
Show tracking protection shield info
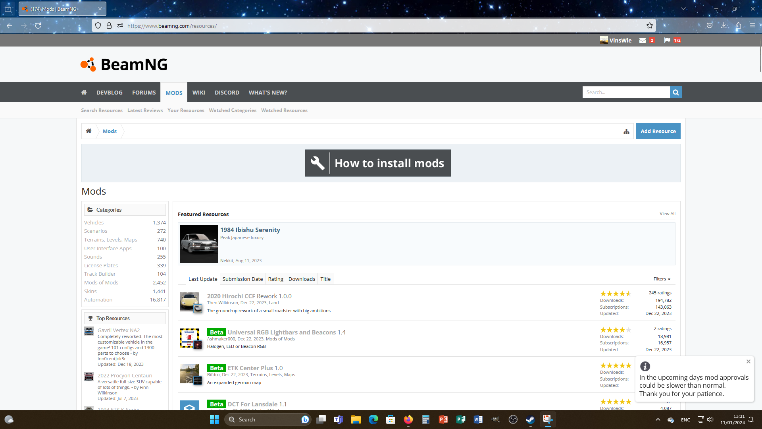(98, 25)
